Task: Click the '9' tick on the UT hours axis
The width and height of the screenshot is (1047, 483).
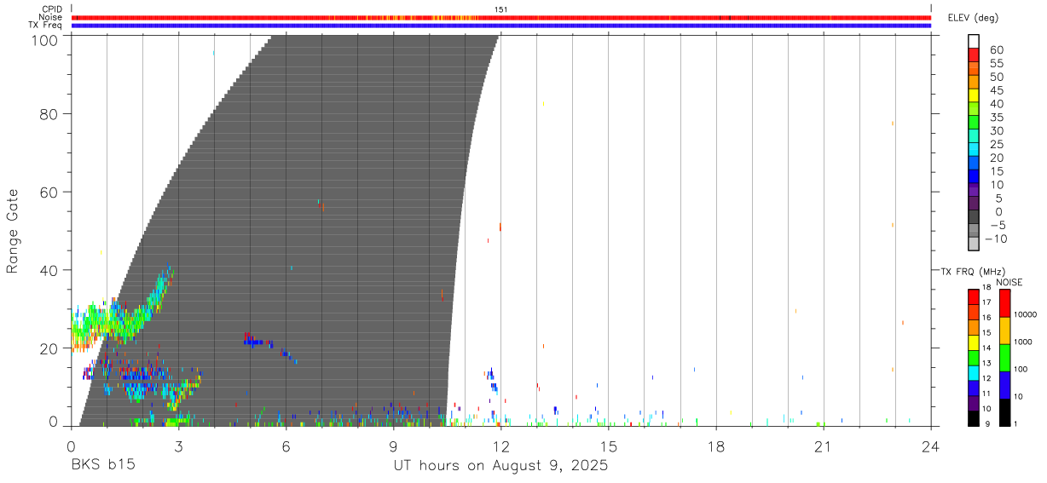Action: tap(393, 446)
